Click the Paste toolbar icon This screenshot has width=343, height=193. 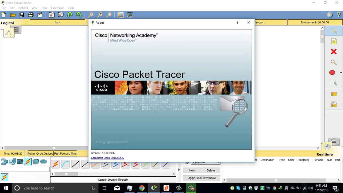(x=61, y=15)
